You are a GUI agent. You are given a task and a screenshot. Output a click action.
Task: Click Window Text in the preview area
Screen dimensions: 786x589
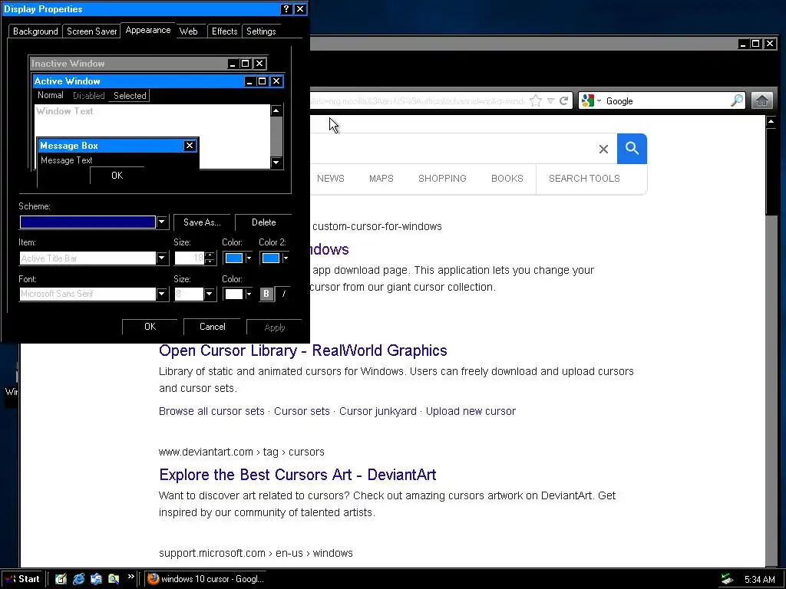[64, 111]
